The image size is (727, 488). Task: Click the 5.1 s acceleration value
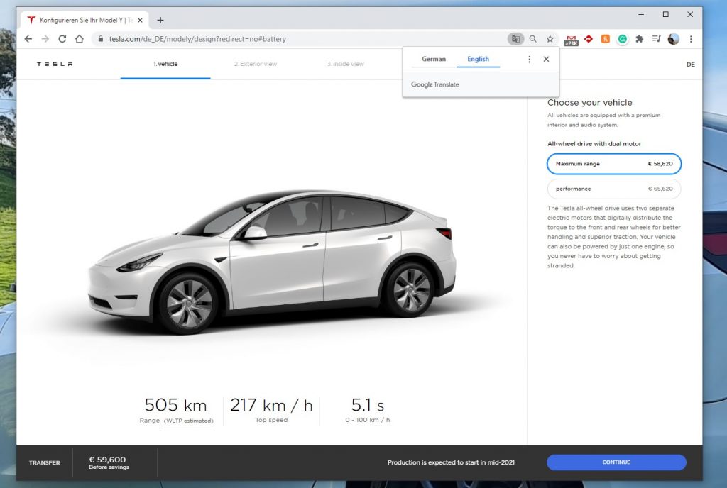click(368, 405)
